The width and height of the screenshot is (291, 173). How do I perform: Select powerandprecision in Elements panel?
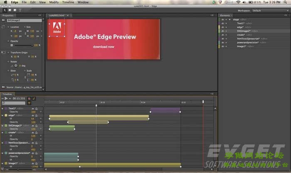(x=248, y=42)
